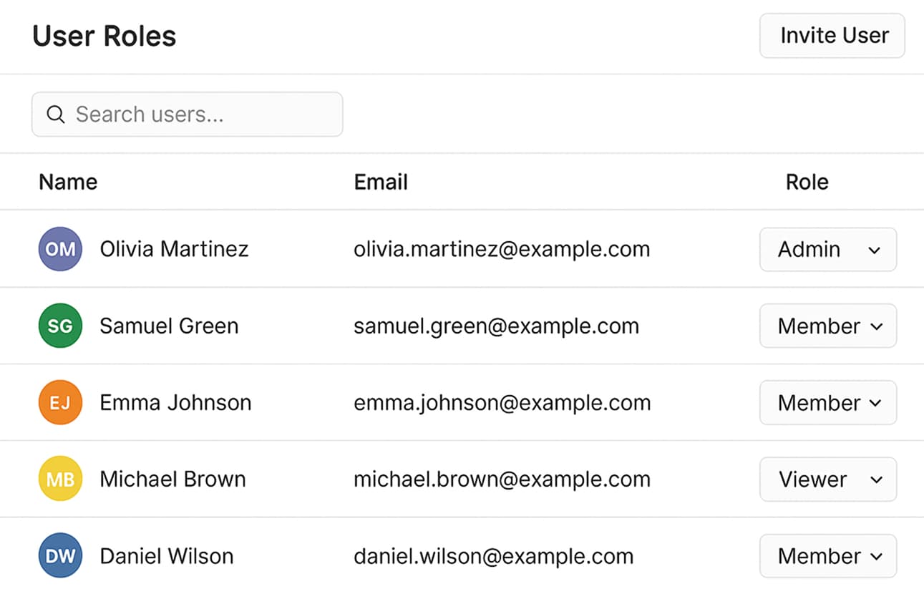Click the Name column header

coord(68,182)
